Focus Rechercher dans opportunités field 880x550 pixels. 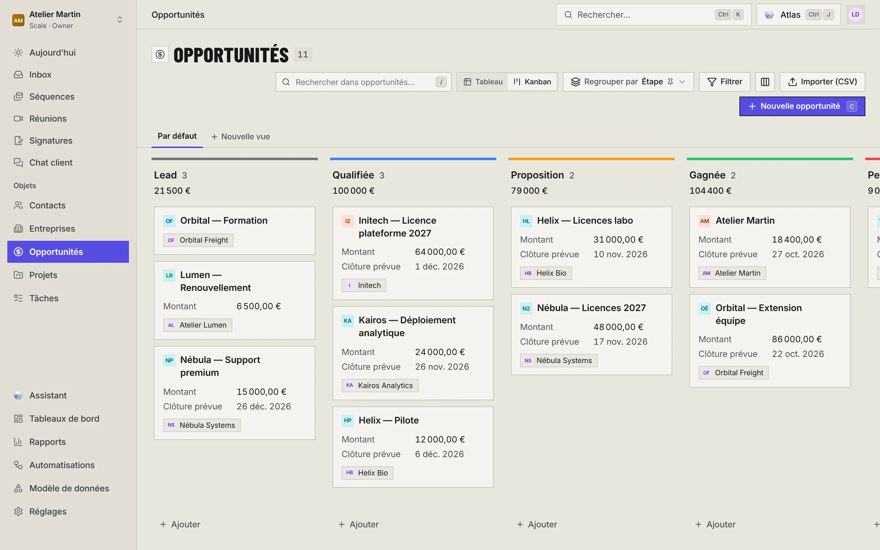(363, 82)
